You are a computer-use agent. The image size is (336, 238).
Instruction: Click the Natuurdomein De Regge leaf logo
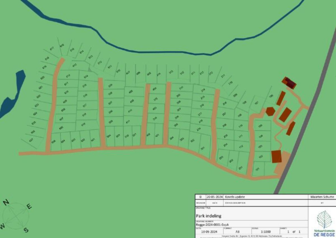point(324,220)
